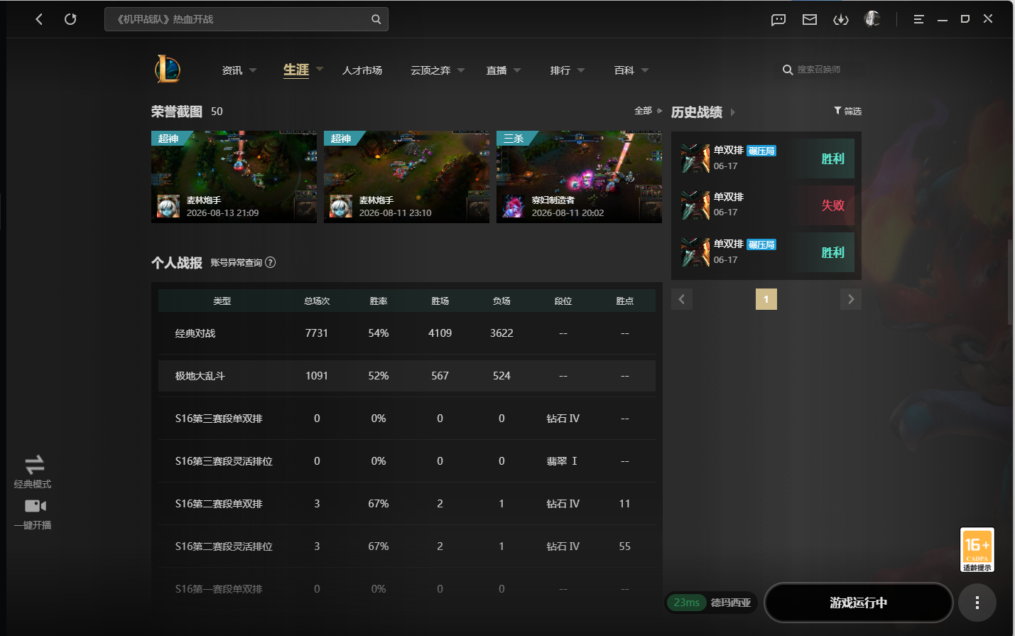Open the hamburger main menu icon

918,19
